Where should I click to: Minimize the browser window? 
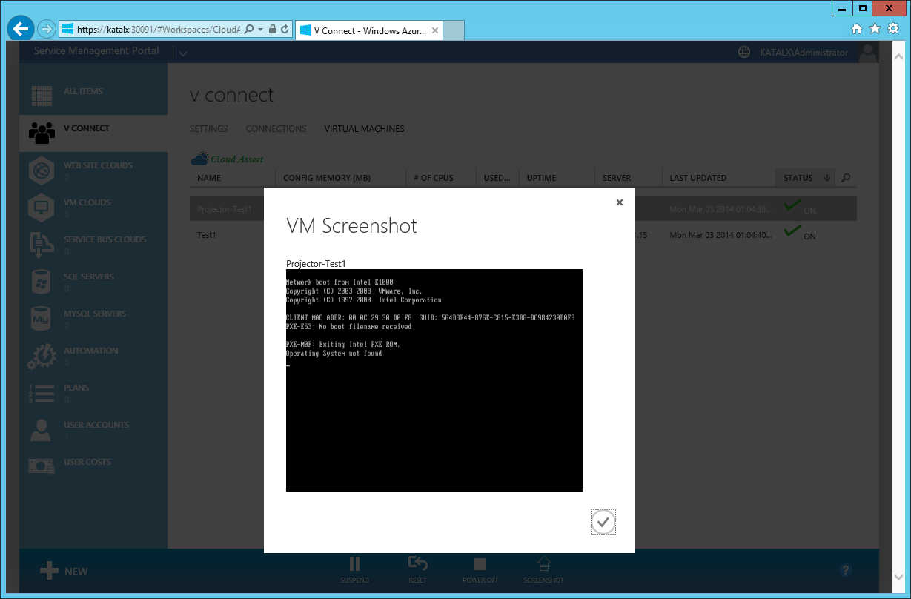tap(841, 7)
